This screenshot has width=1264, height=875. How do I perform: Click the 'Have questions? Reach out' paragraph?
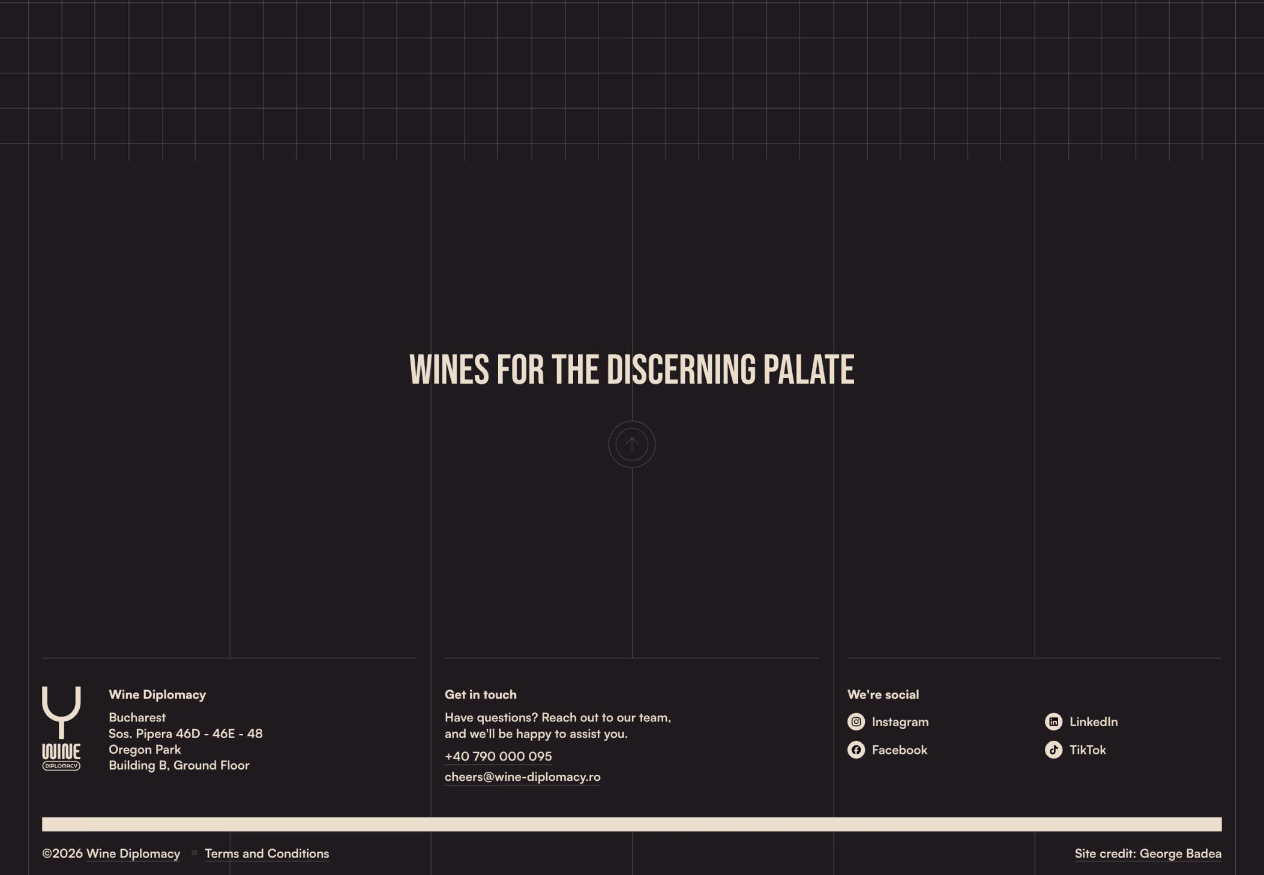[x=558, y=725]
